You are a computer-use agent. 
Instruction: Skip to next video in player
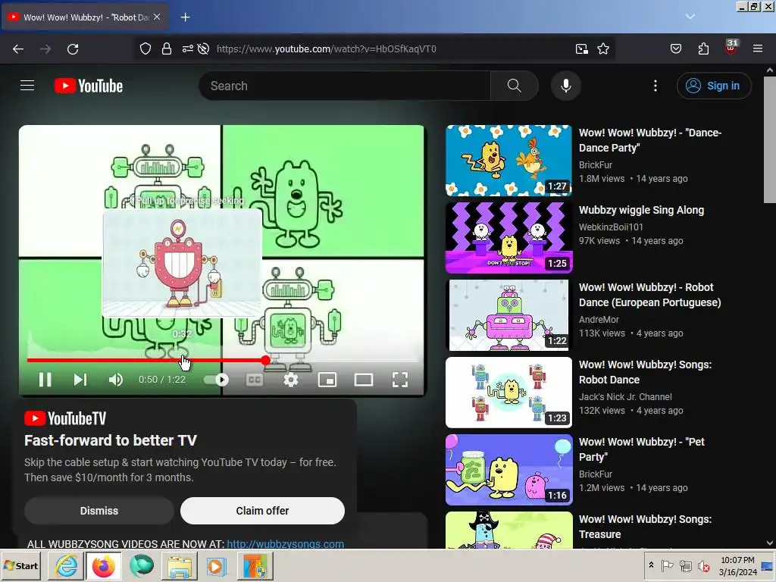pos(80,380)
